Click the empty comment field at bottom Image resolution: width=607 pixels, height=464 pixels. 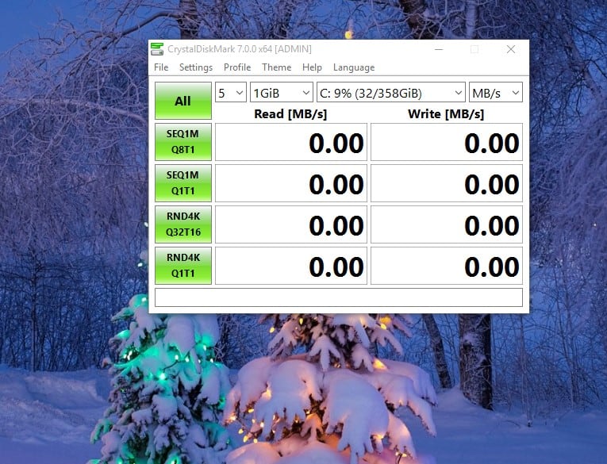[338, 297]
